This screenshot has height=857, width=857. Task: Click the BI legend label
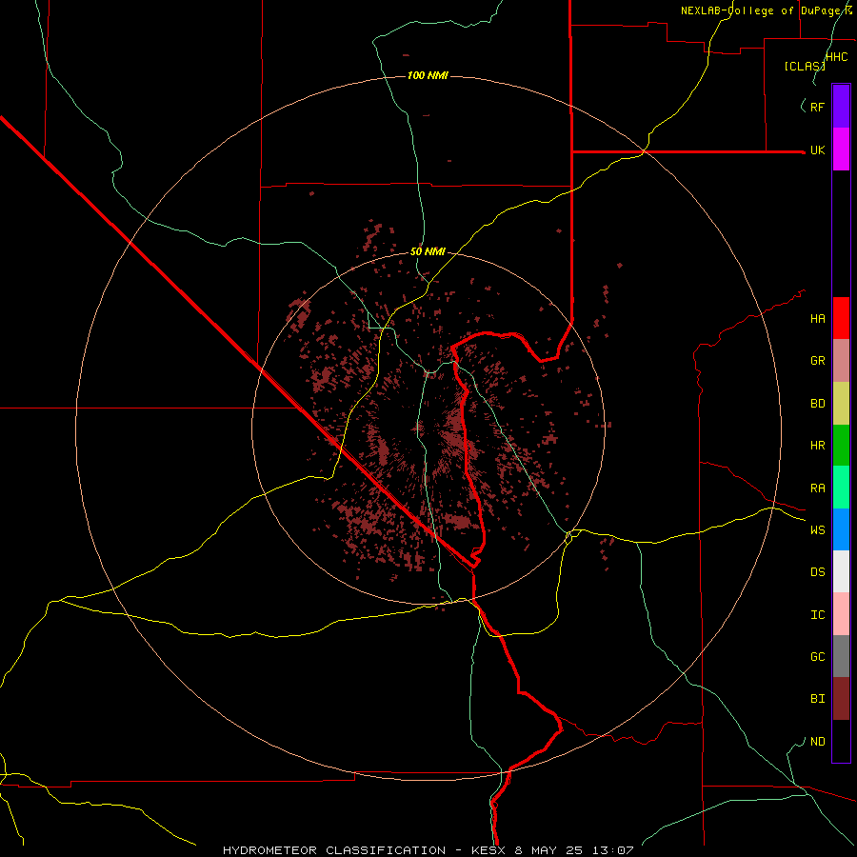(x=817, y=699)
